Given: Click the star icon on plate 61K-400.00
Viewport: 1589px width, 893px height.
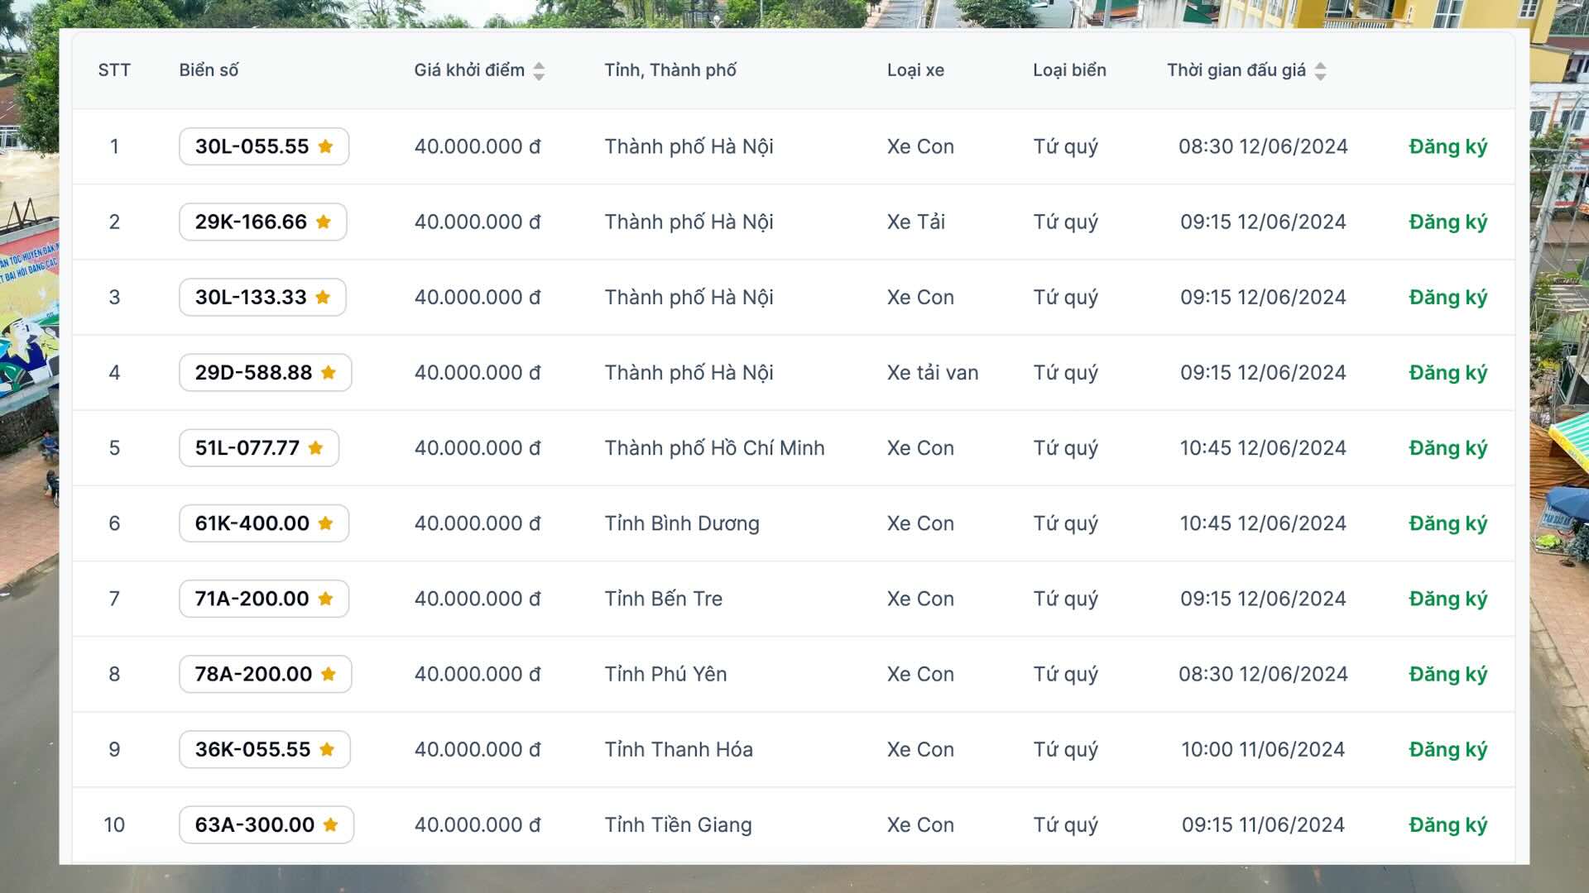Looking at the screenshot, I should coord(325,523).
